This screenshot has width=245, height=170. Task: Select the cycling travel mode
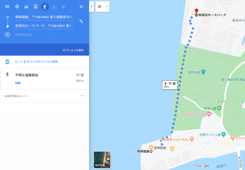click(x=54, y=7)
